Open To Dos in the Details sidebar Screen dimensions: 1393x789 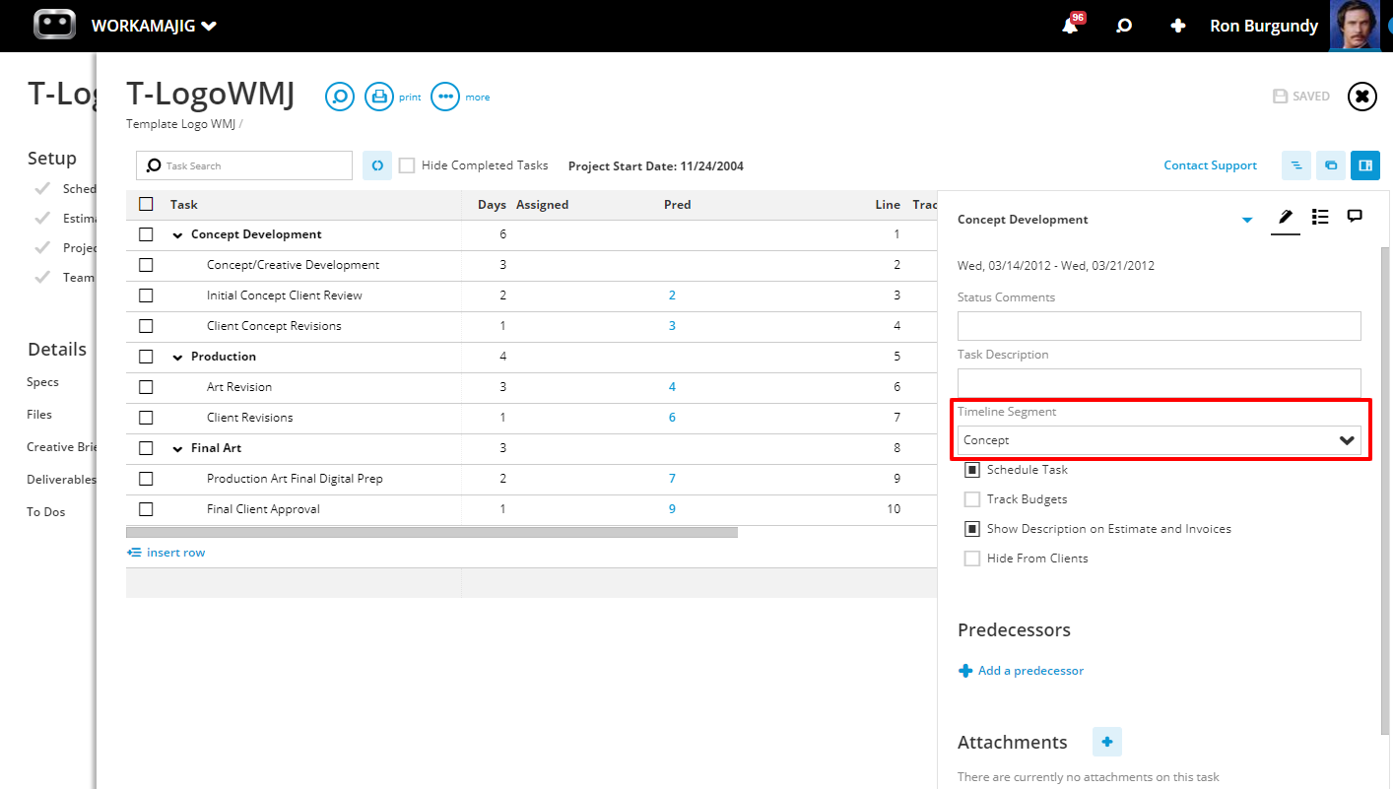tap(46, 512)
